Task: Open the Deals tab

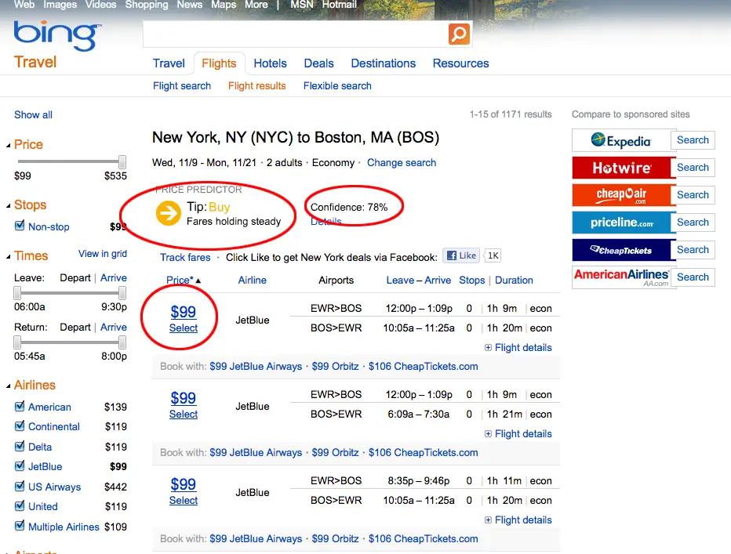Action: pyautogui.click(x=319, y=63)
